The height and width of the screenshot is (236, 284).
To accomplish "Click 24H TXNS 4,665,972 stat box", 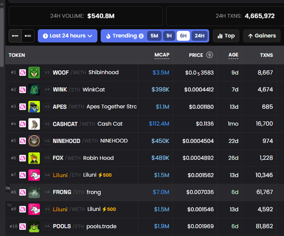I will pos(225,16).
